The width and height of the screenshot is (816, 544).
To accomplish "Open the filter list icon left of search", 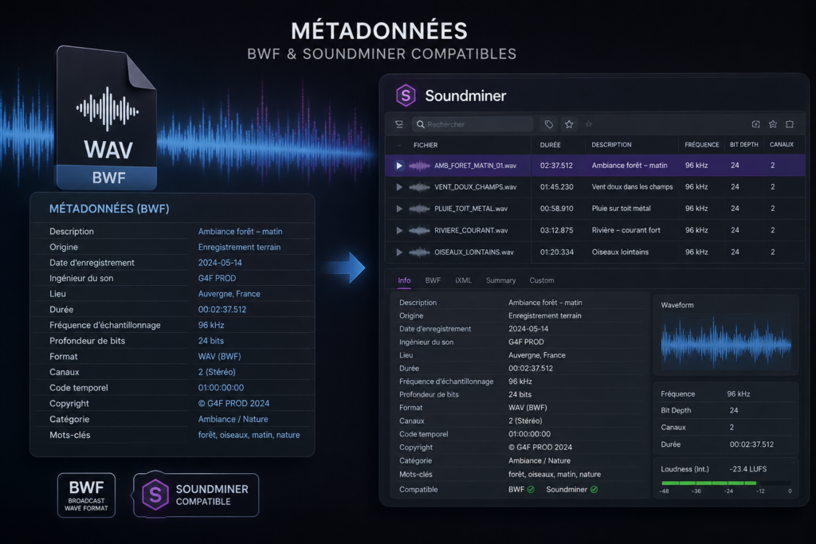I will click(x=399, y=124).
